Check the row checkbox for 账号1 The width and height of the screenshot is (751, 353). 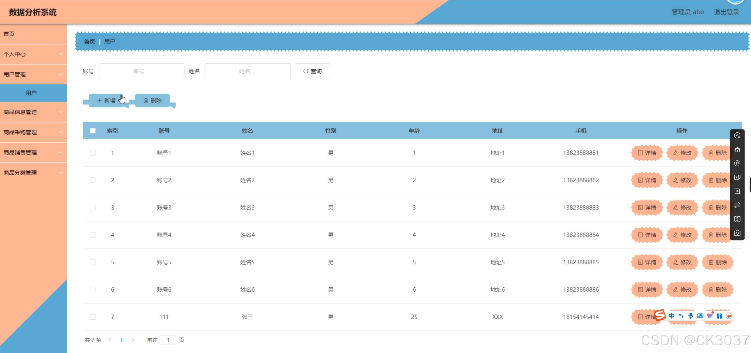pyautogui.click(x=93, y=153)
